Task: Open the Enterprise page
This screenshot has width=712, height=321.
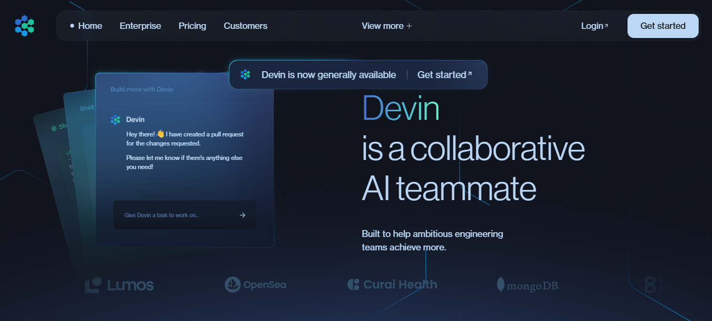Action: pyautogui.click(x=141, y=26)
